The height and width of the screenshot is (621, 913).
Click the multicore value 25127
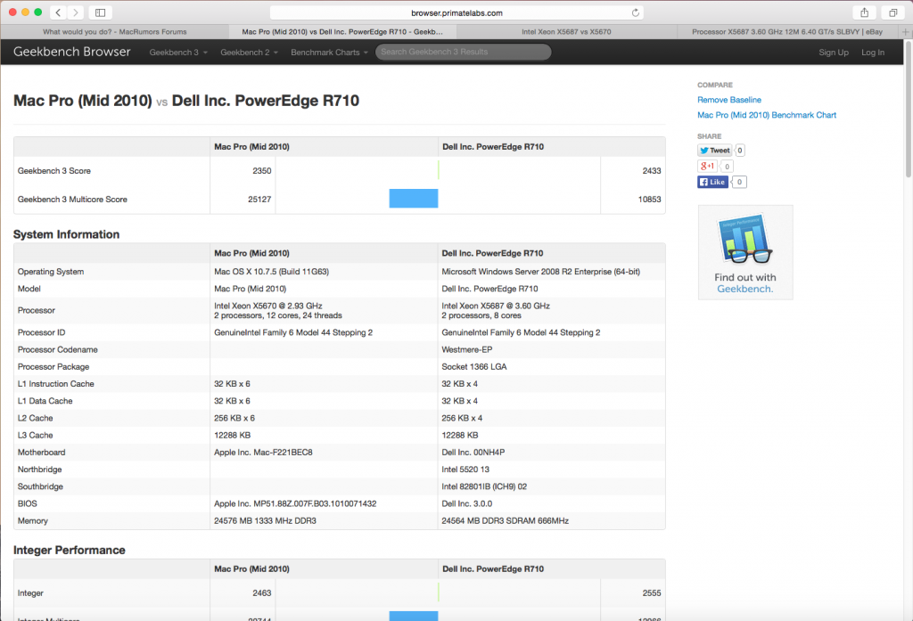[x=259, y=199]
